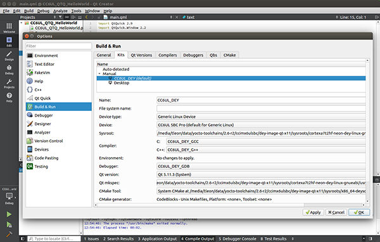
Task: Click the options Filter field
Action: [x=59, y=46]
